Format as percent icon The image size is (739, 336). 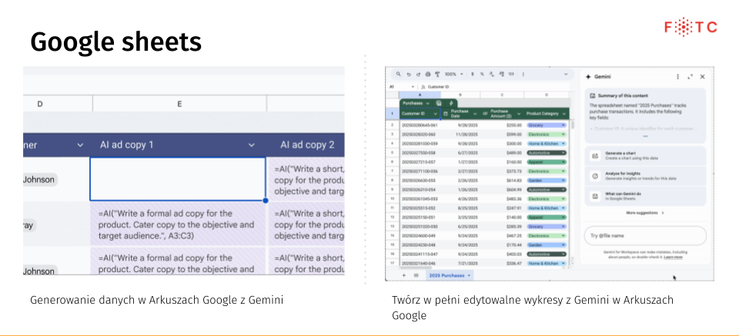pyautogui.click(x=482, y=74)
